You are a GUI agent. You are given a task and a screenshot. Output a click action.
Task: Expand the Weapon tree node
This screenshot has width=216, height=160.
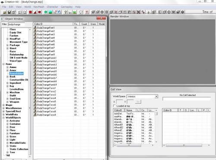[x=7, y=102]
